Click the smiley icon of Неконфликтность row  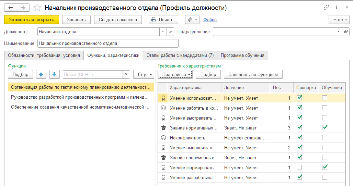(163, 138)
